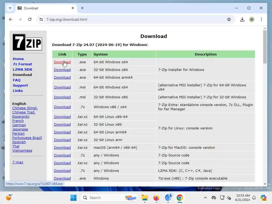Download .tar.xz for macOS
This screenshot has height=204, width=272.
tap(62, 148)
